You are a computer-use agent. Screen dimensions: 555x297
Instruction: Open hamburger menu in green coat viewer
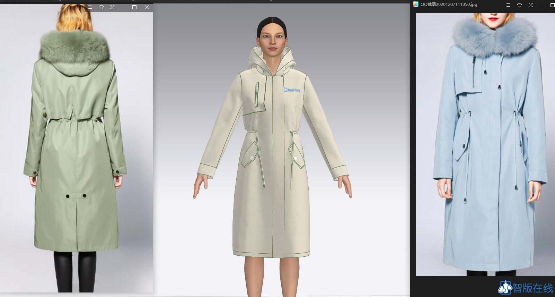(90, 7)
